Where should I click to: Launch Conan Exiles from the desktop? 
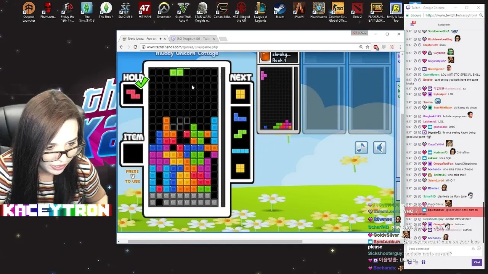(222, 11)
